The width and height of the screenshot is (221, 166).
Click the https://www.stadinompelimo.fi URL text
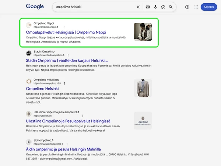(x=49, y=55)
